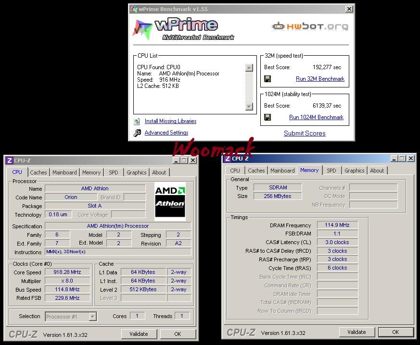420x345 pixels.
Task: Open Mainboard tab in left CPU-Z
Action: (64, 172)
